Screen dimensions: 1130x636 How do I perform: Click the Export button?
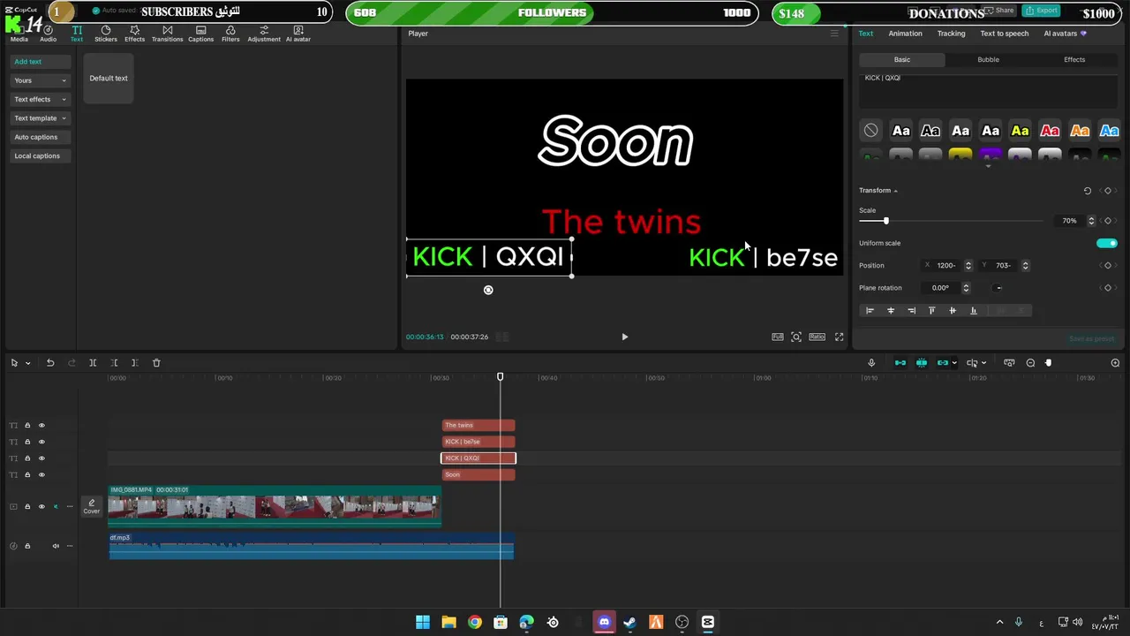click(1042, 11)
